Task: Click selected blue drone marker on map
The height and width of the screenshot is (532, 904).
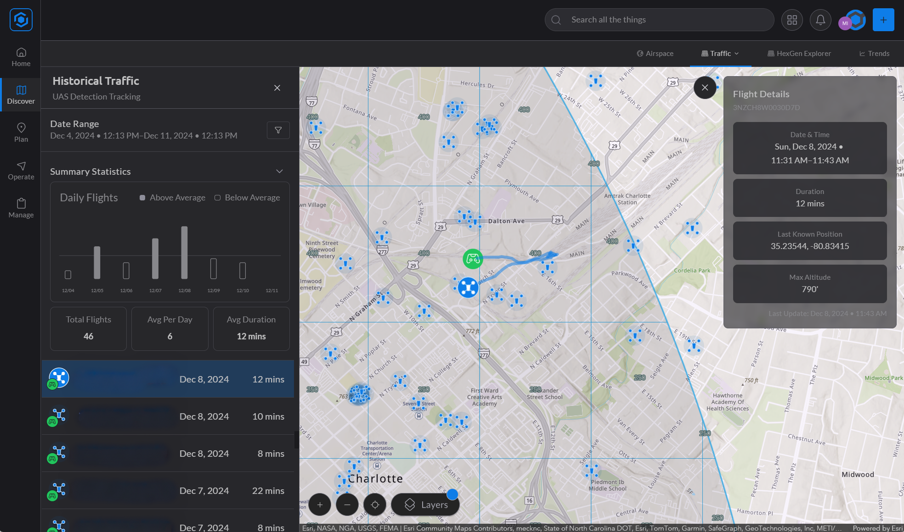Action: (x=468, y=288)
